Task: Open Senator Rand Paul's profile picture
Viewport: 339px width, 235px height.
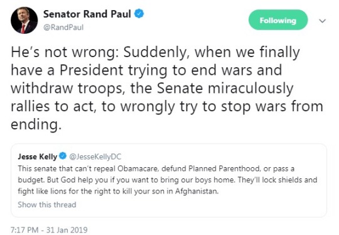Action: tap(24, 20)
